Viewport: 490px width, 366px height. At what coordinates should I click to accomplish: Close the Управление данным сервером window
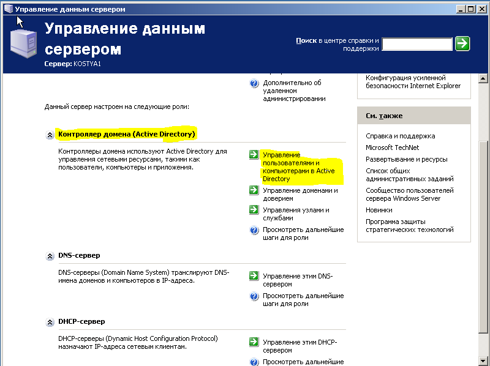(x=481, y=9)
